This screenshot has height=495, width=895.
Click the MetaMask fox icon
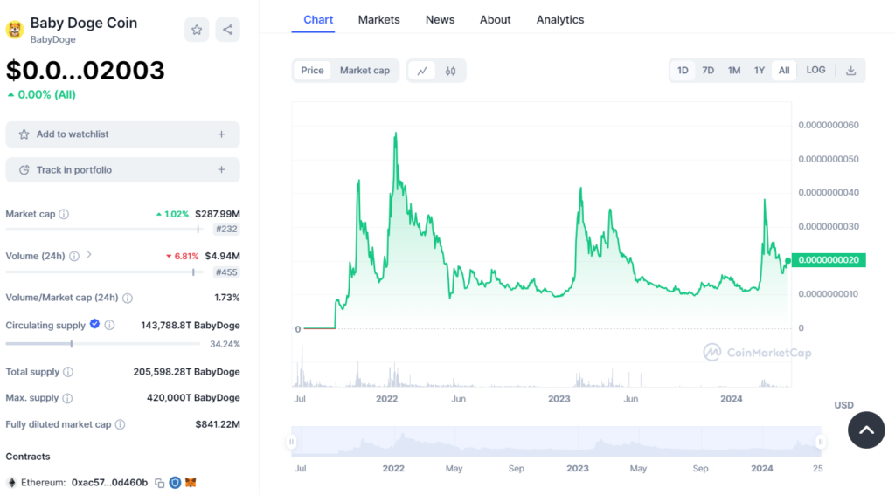click(191, 482)
